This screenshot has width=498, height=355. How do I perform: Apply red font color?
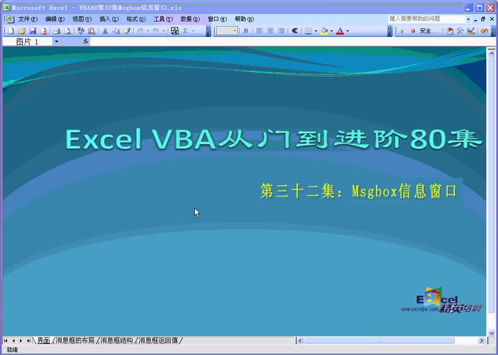click(340, 31)
